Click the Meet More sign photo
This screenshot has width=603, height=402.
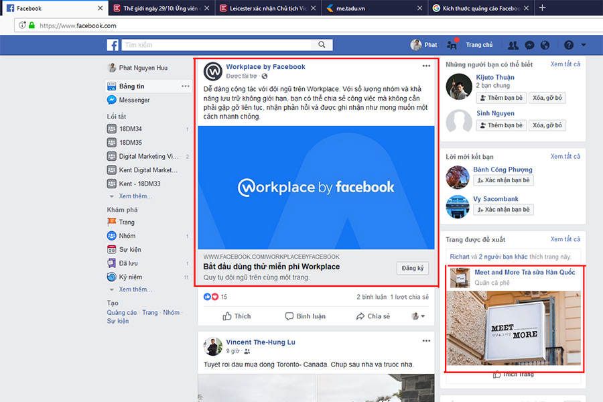(514, 328)
